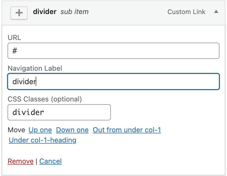Click the italic sub item text

74,12
